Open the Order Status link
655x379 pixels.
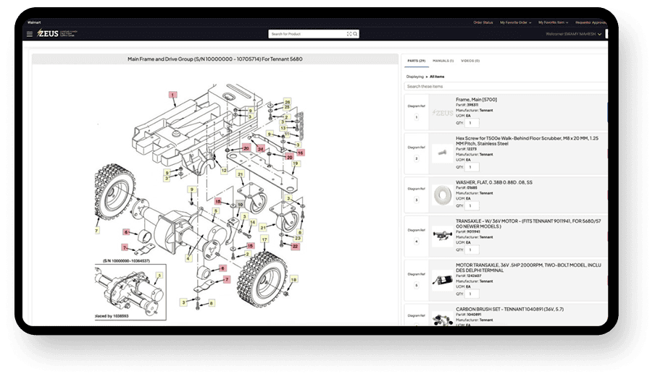pos(483,22)
